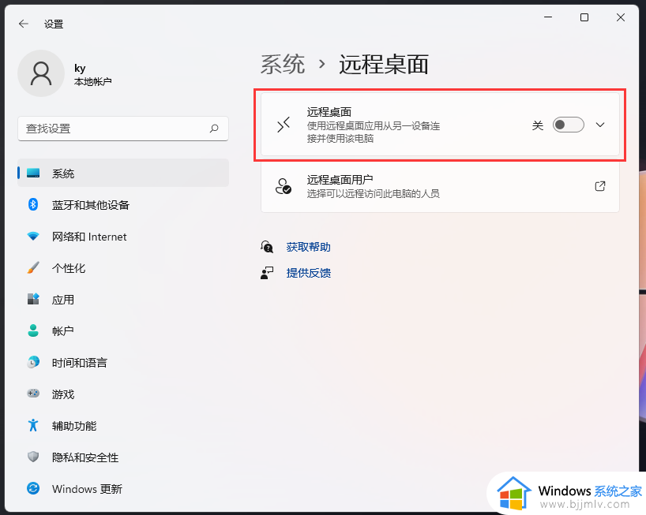
Task: Minimize the 设置 window
Action: 548,17
